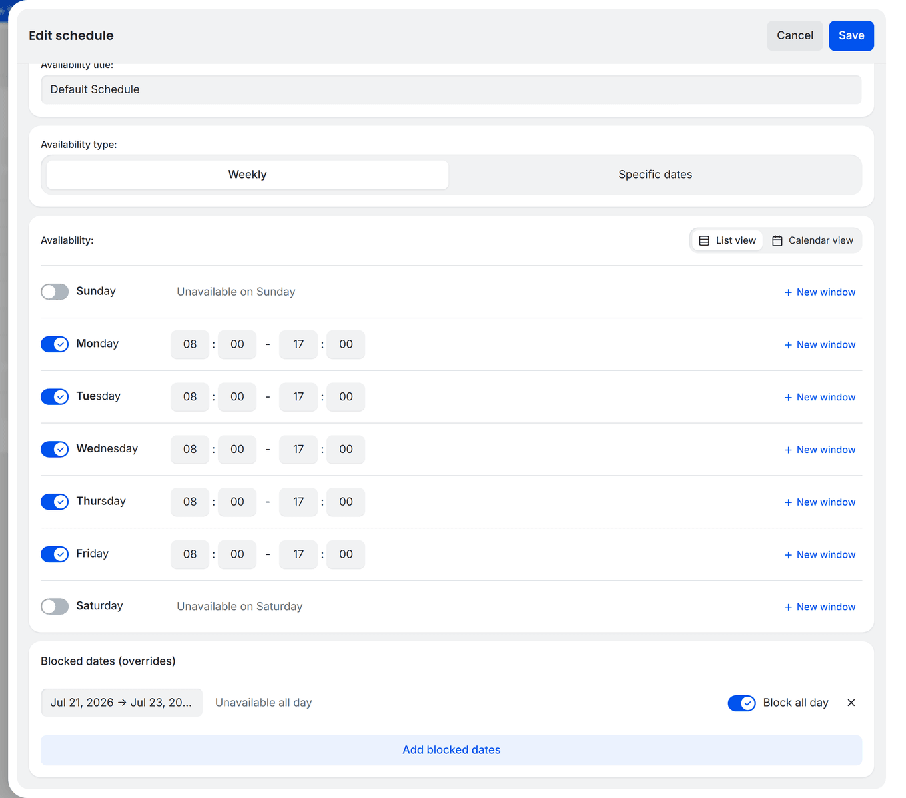
Task: Disable the Tuesday availability toggle
Action: (55, 397)
